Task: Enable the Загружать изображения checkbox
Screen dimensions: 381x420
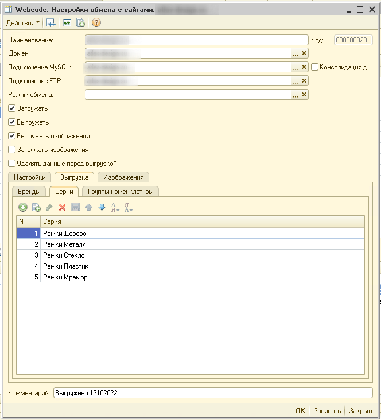Action: click(12, 150)
